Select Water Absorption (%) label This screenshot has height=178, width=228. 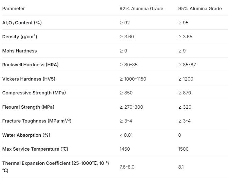click(26, 135)
